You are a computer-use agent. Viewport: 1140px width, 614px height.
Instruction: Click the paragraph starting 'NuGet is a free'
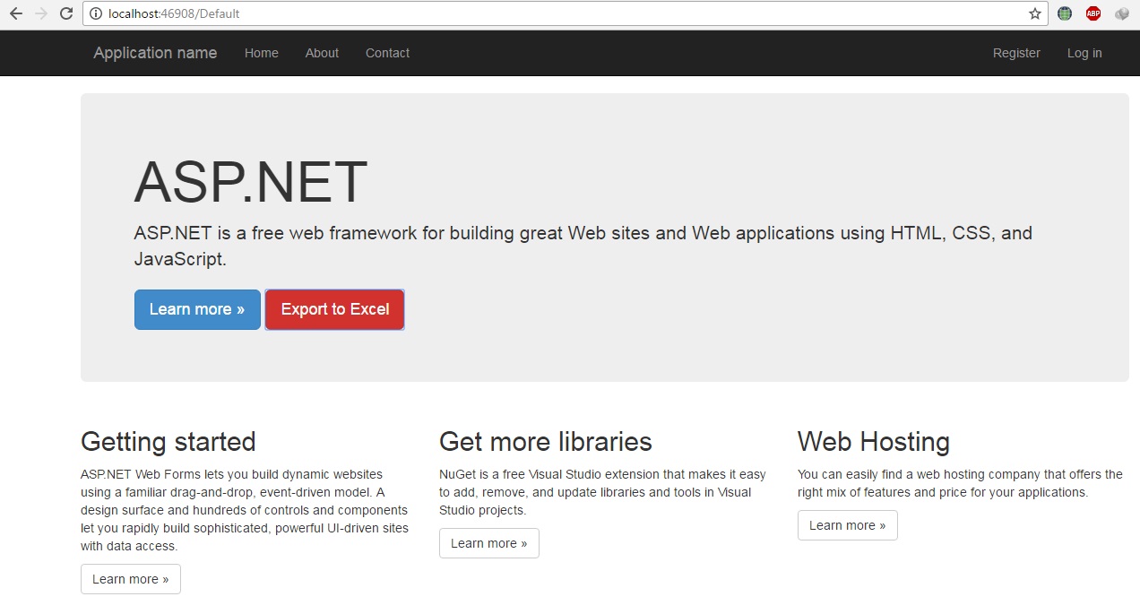point(603,492)
